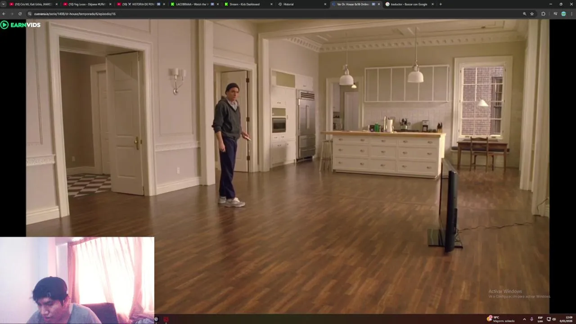Open the Chrome profile avatar
The image size is (576, 324).
(x=563, y=14)
